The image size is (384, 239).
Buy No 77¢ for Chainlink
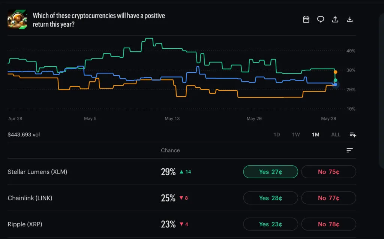328,198
